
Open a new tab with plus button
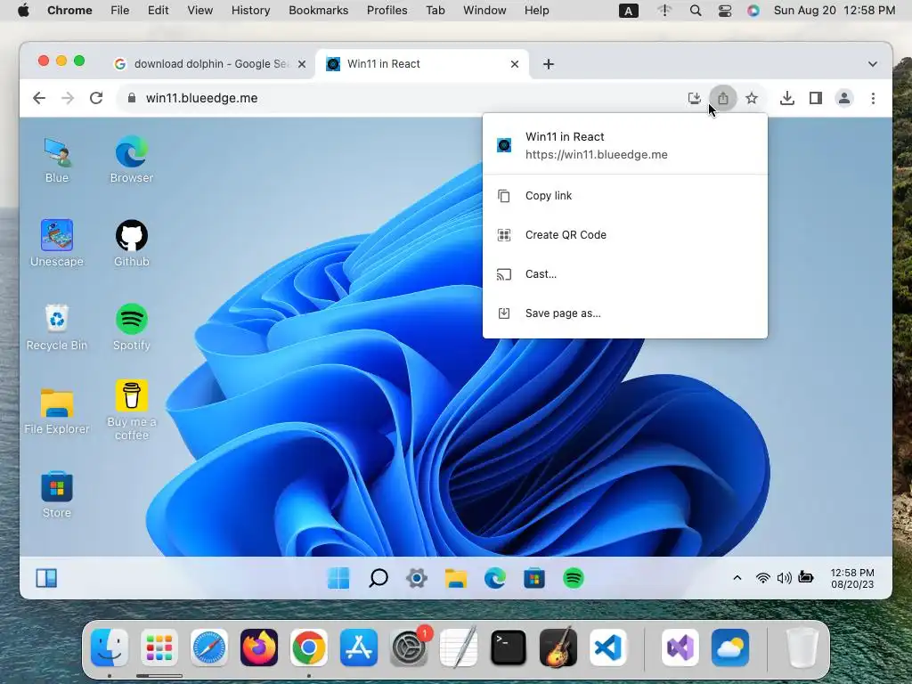coord(549,64)
